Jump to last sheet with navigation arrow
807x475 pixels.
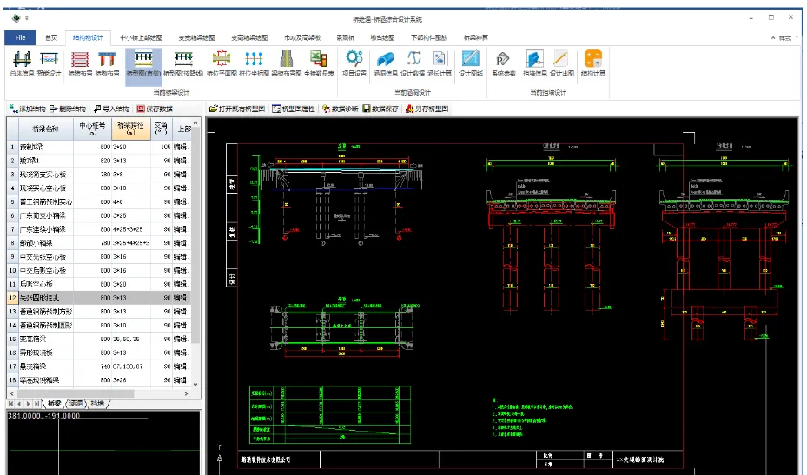pos(36,404)
